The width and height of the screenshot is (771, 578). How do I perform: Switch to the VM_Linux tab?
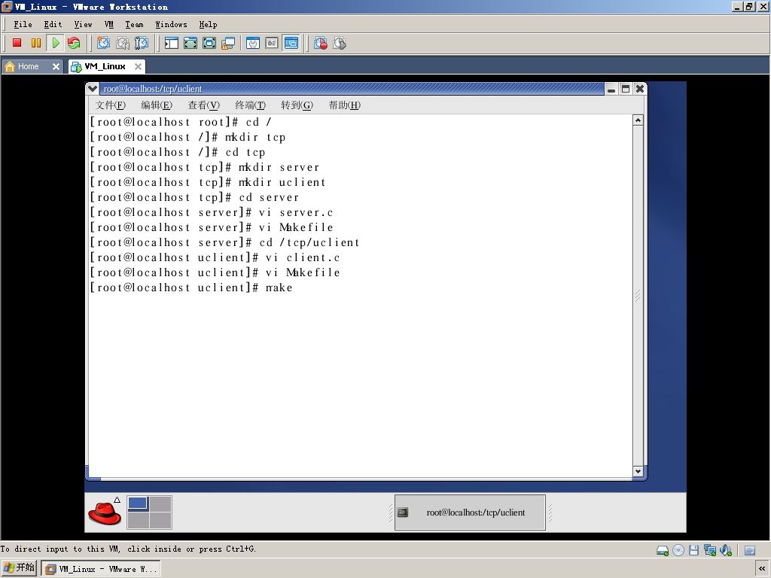(x=105, y=66)
